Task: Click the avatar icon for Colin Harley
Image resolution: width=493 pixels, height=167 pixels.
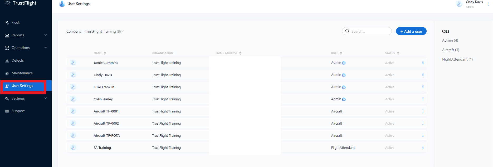Action: click(x=73, y=99)
